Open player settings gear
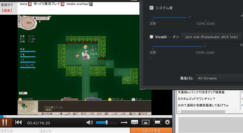 (167, 123)
